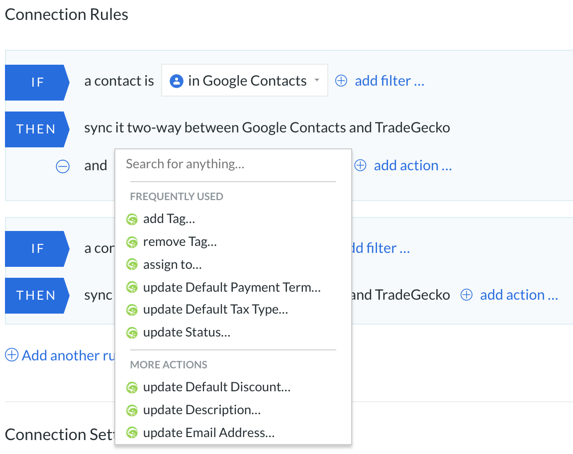573x454 pixels.
Task: Click plus icon beside first rule's 'add action'
Action: tap(360, 165)
